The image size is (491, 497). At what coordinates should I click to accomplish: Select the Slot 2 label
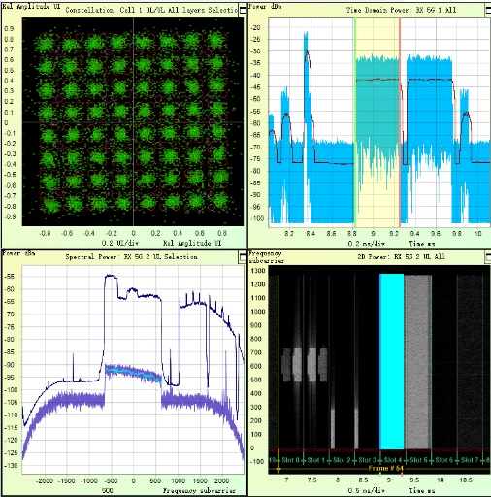coord(342,460)
